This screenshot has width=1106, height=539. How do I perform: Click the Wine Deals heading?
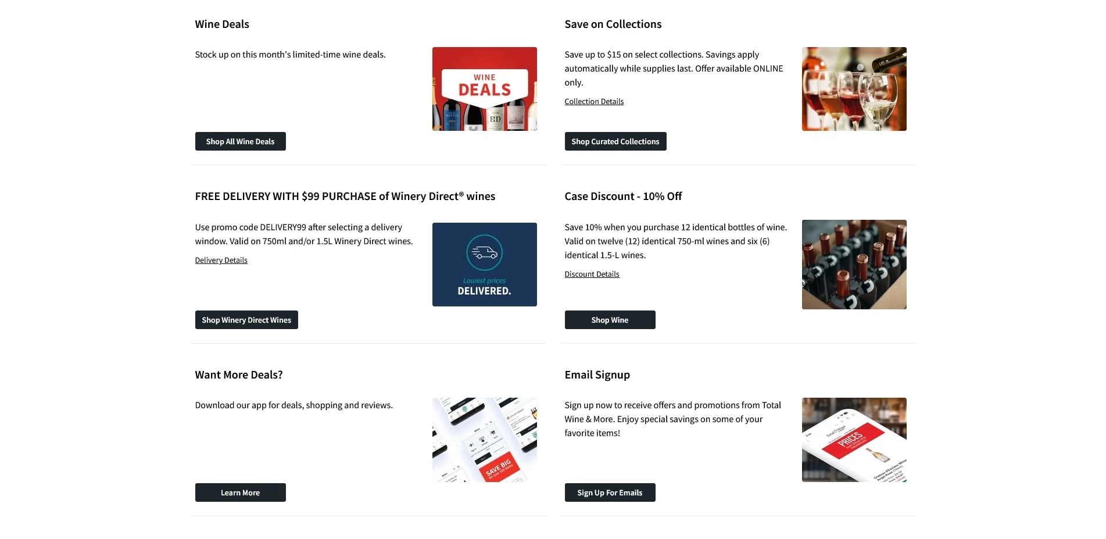tap(222, 24)
